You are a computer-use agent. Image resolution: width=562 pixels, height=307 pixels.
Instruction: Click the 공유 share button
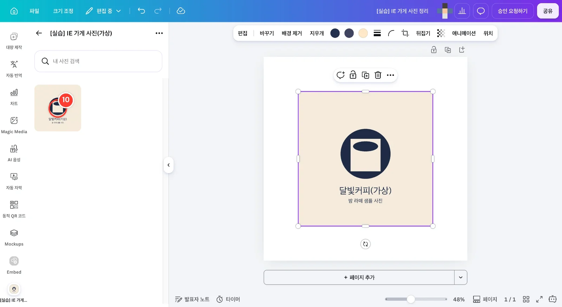click(x=548, y=11)
